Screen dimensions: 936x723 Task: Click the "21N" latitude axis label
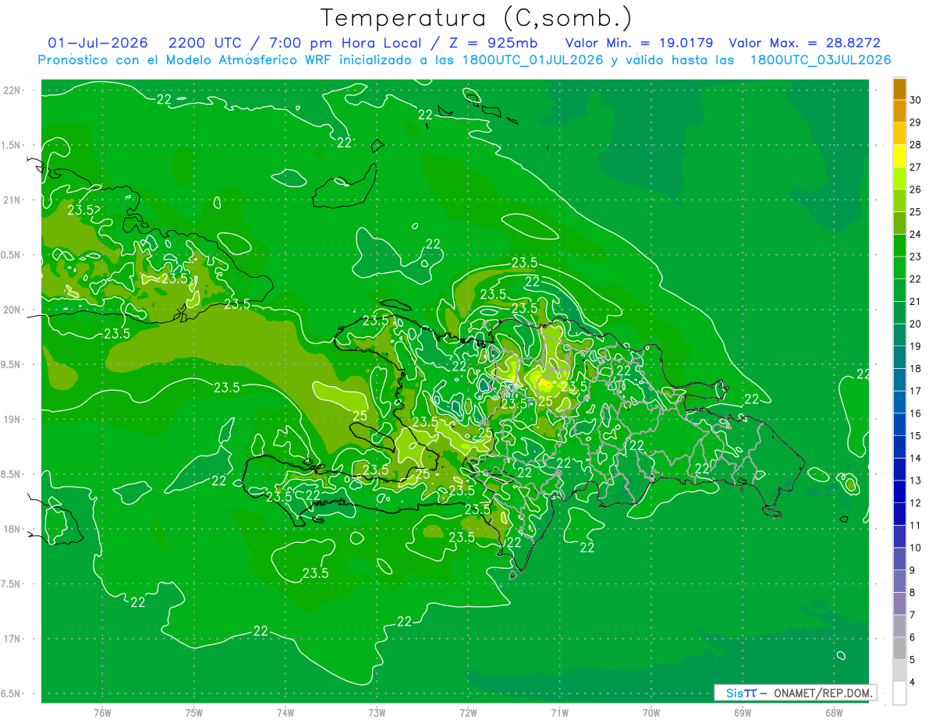[x=13, y=200]
